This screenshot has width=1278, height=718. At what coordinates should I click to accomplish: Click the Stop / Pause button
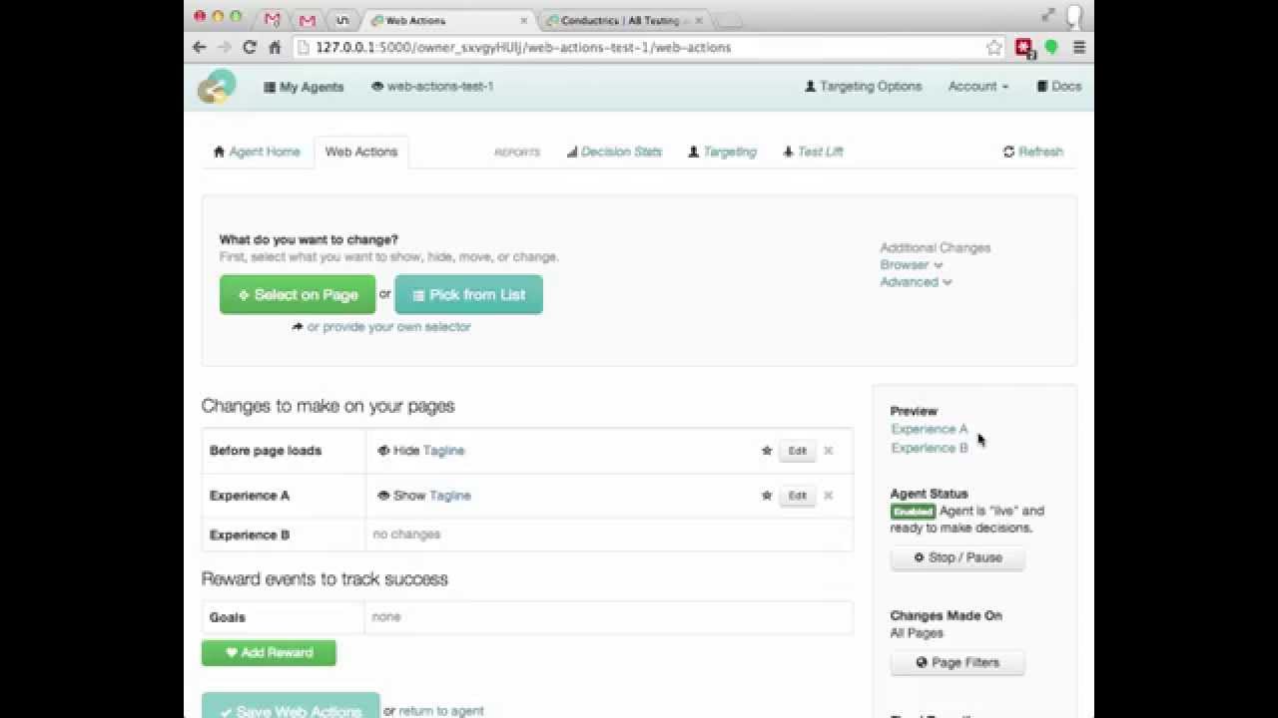click(958, 557)
